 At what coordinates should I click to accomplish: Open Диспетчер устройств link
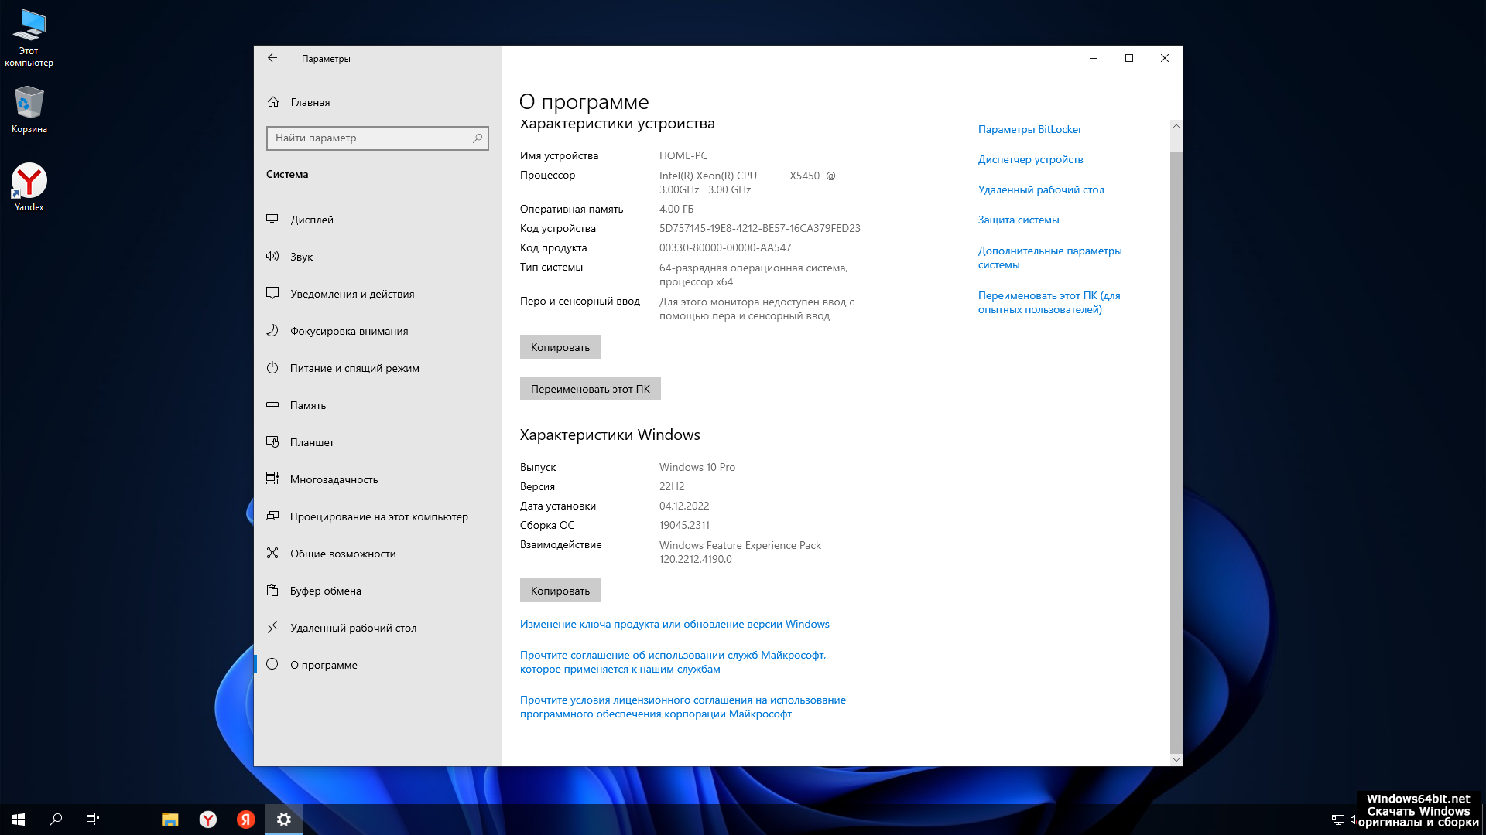click(x=1030, y=159)
